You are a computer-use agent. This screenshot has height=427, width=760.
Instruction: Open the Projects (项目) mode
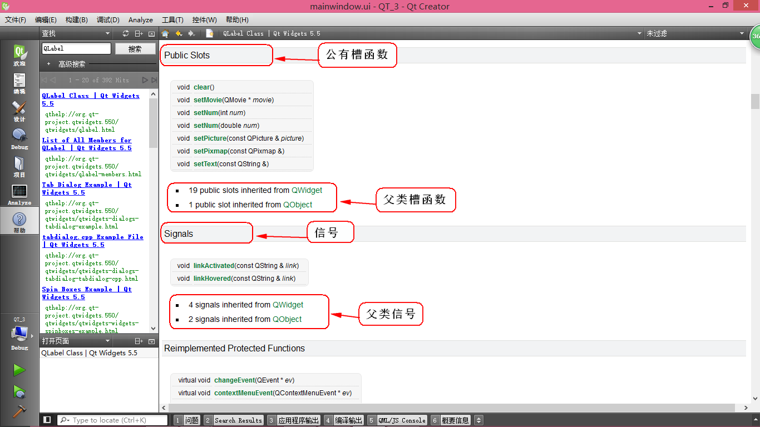click(19, 167)
